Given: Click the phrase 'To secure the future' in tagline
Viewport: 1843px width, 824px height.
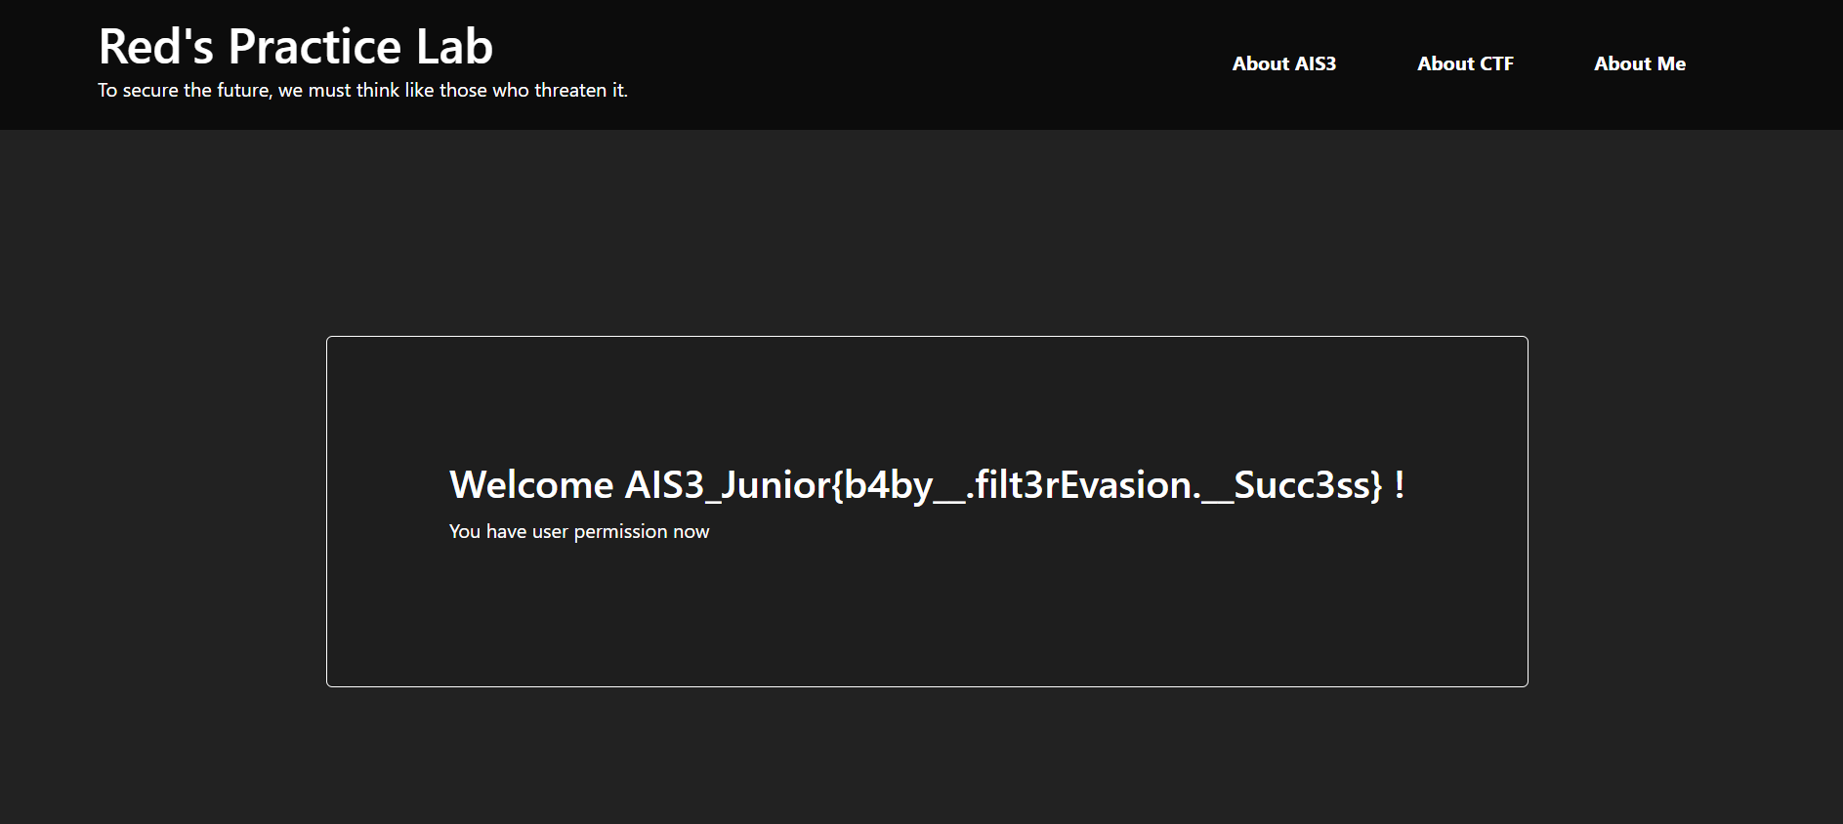Looking at the screenshot, I should pyautogui.click(x=184, y=90).
